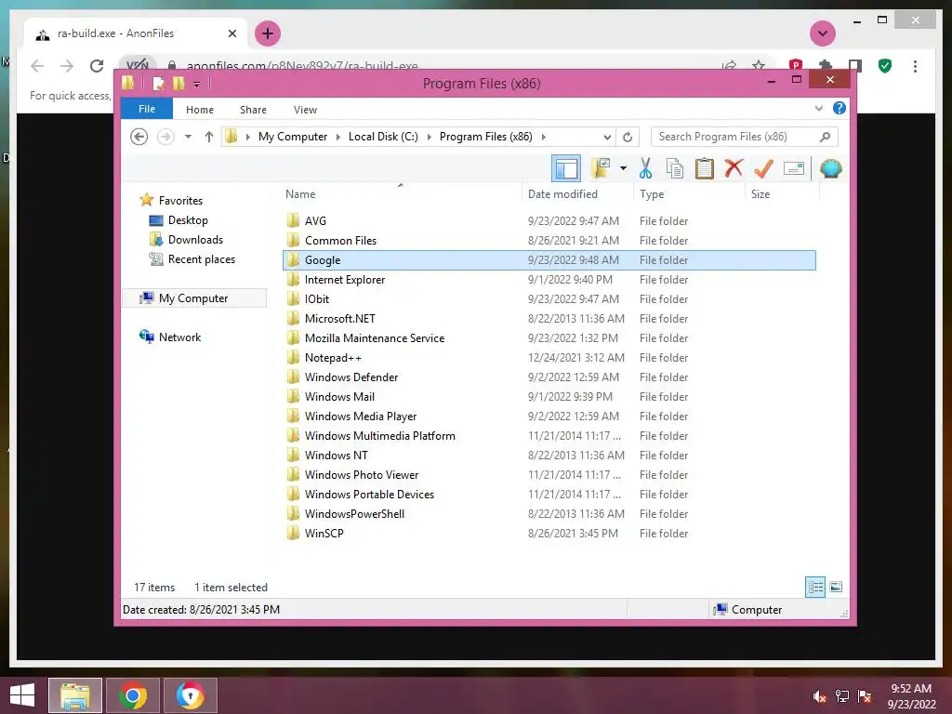Click the properties icon in Explorer title bar
The width and height of the screenshot is (952, 714).
click(x=158, y=83)
